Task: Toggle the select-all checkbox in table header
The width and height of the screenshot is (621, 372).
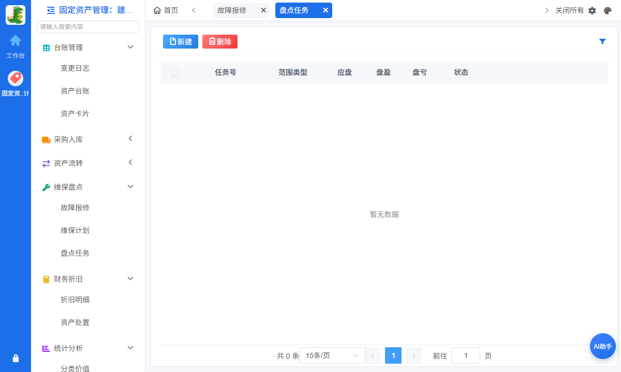Action: tap(175, 73)
